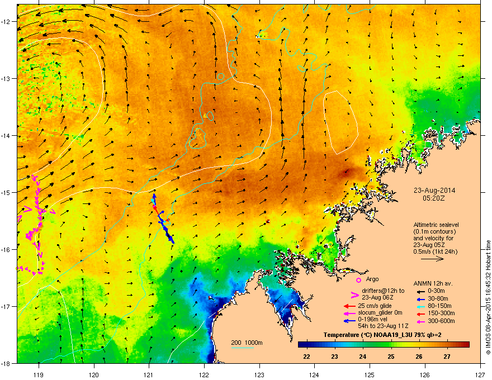Screen dimensions: 492x380
Task: Select the dark blue end of temperature colorbar
Action: click(303, 345)
